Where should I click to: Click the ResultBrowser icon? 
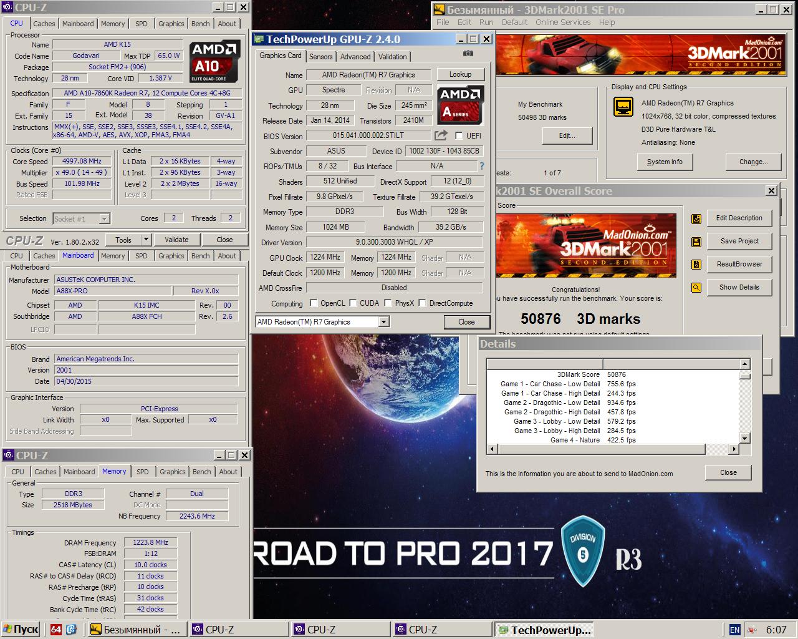696,265
